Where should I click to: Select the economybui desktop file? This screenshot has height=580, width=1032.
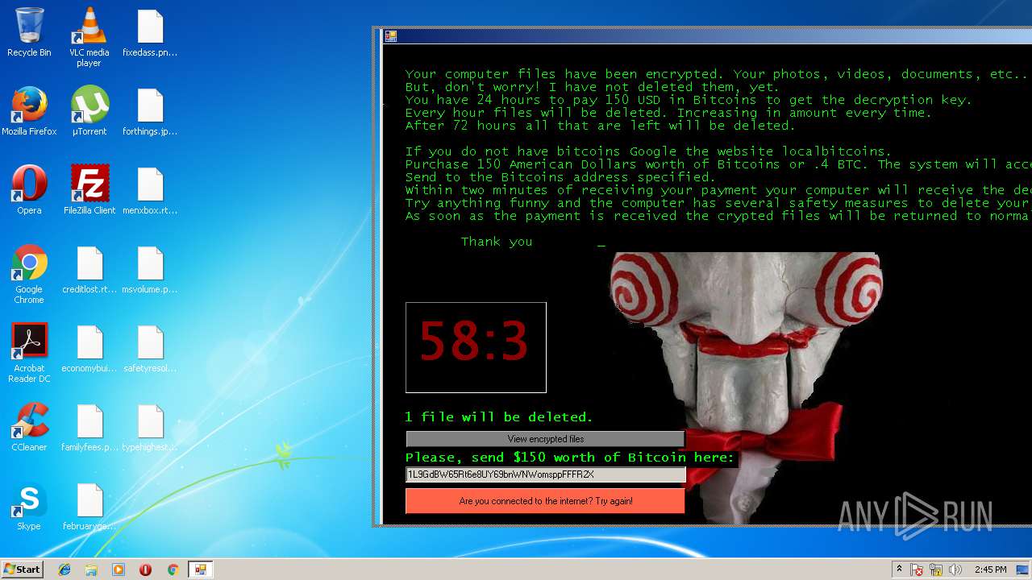(89, 348)
